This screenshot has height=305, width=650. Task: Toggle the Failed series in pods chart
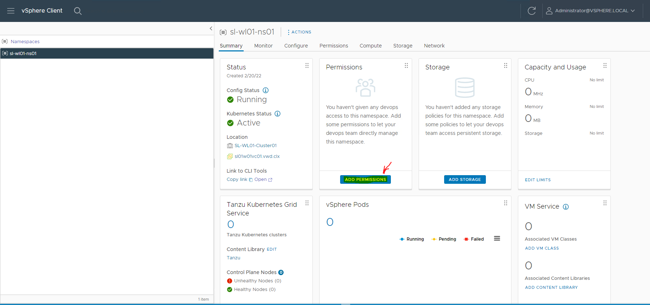point(474,239)
